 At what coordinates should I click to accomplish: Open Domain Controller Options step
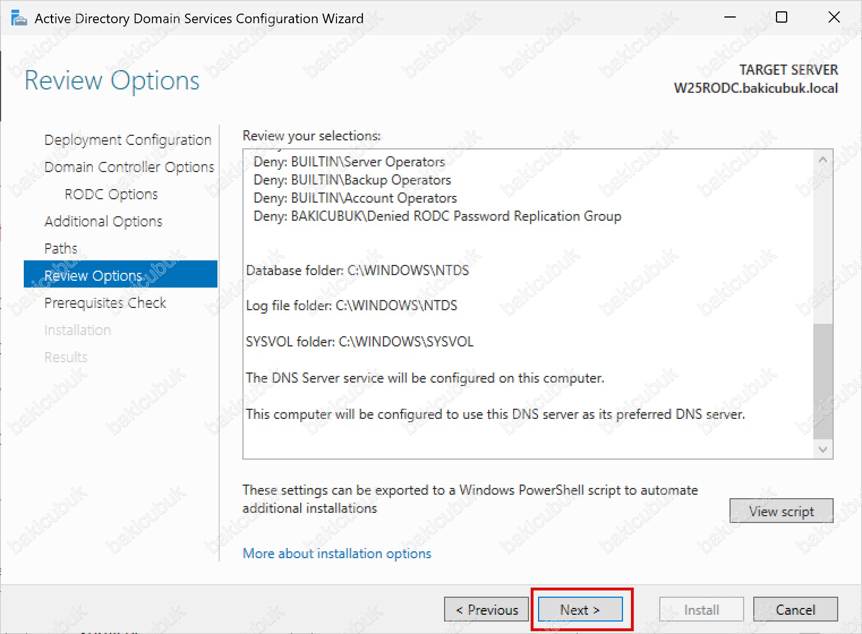(129, 167)
